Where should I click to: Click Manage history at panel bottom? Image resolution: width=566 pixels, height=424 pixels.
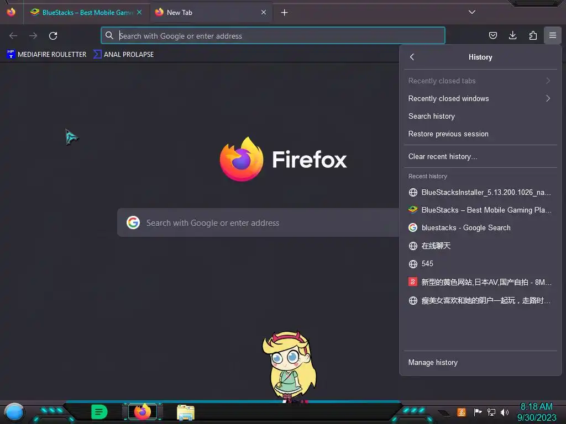click(480, 362)
